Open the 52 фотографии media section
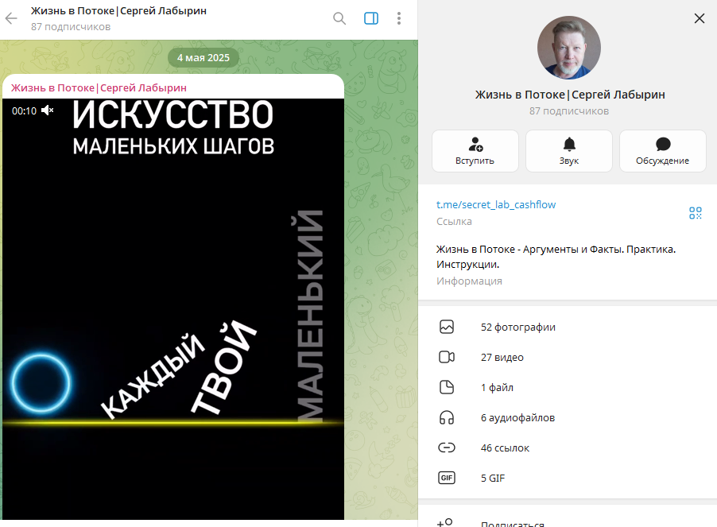 [x=568, y=327]
